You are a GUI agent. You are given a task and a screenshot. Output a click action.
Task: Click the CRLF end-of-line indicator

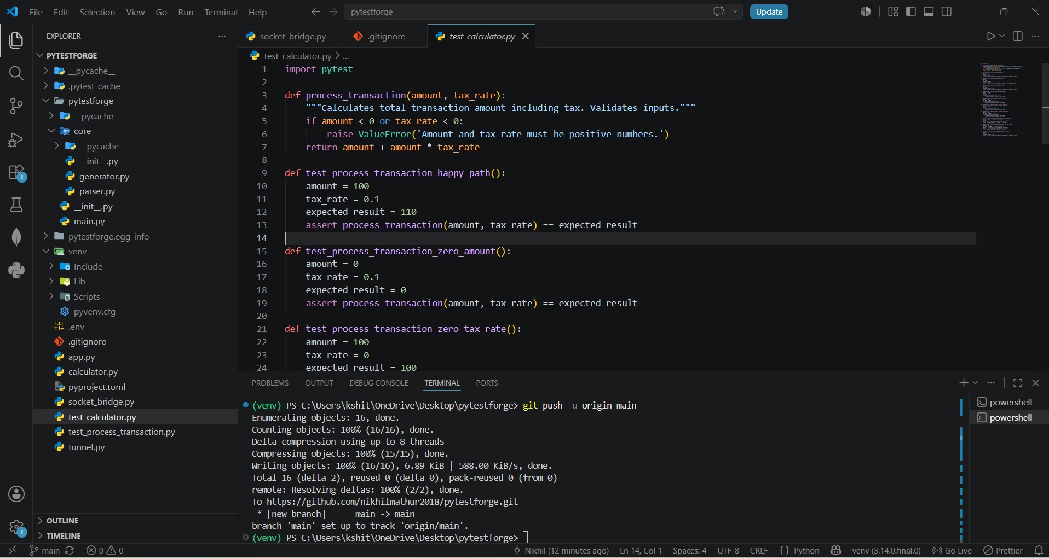[758, 551]
